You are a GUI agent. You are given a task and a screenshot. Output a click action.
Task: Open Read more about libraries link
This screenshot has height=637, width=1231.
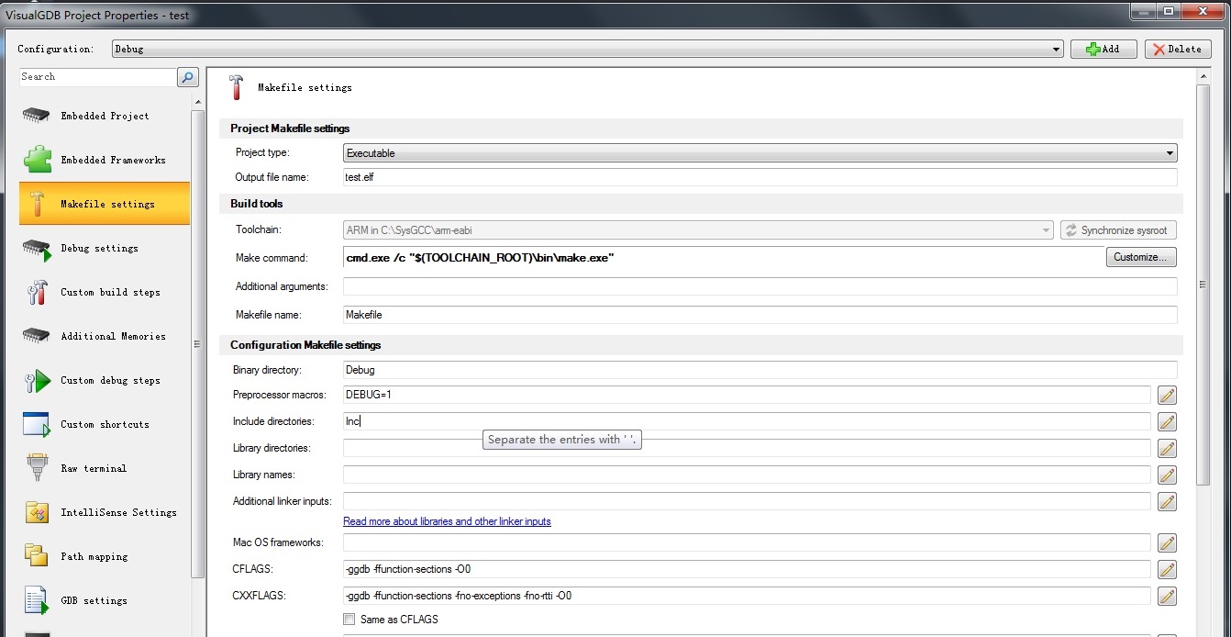click(x=447, y=521)
